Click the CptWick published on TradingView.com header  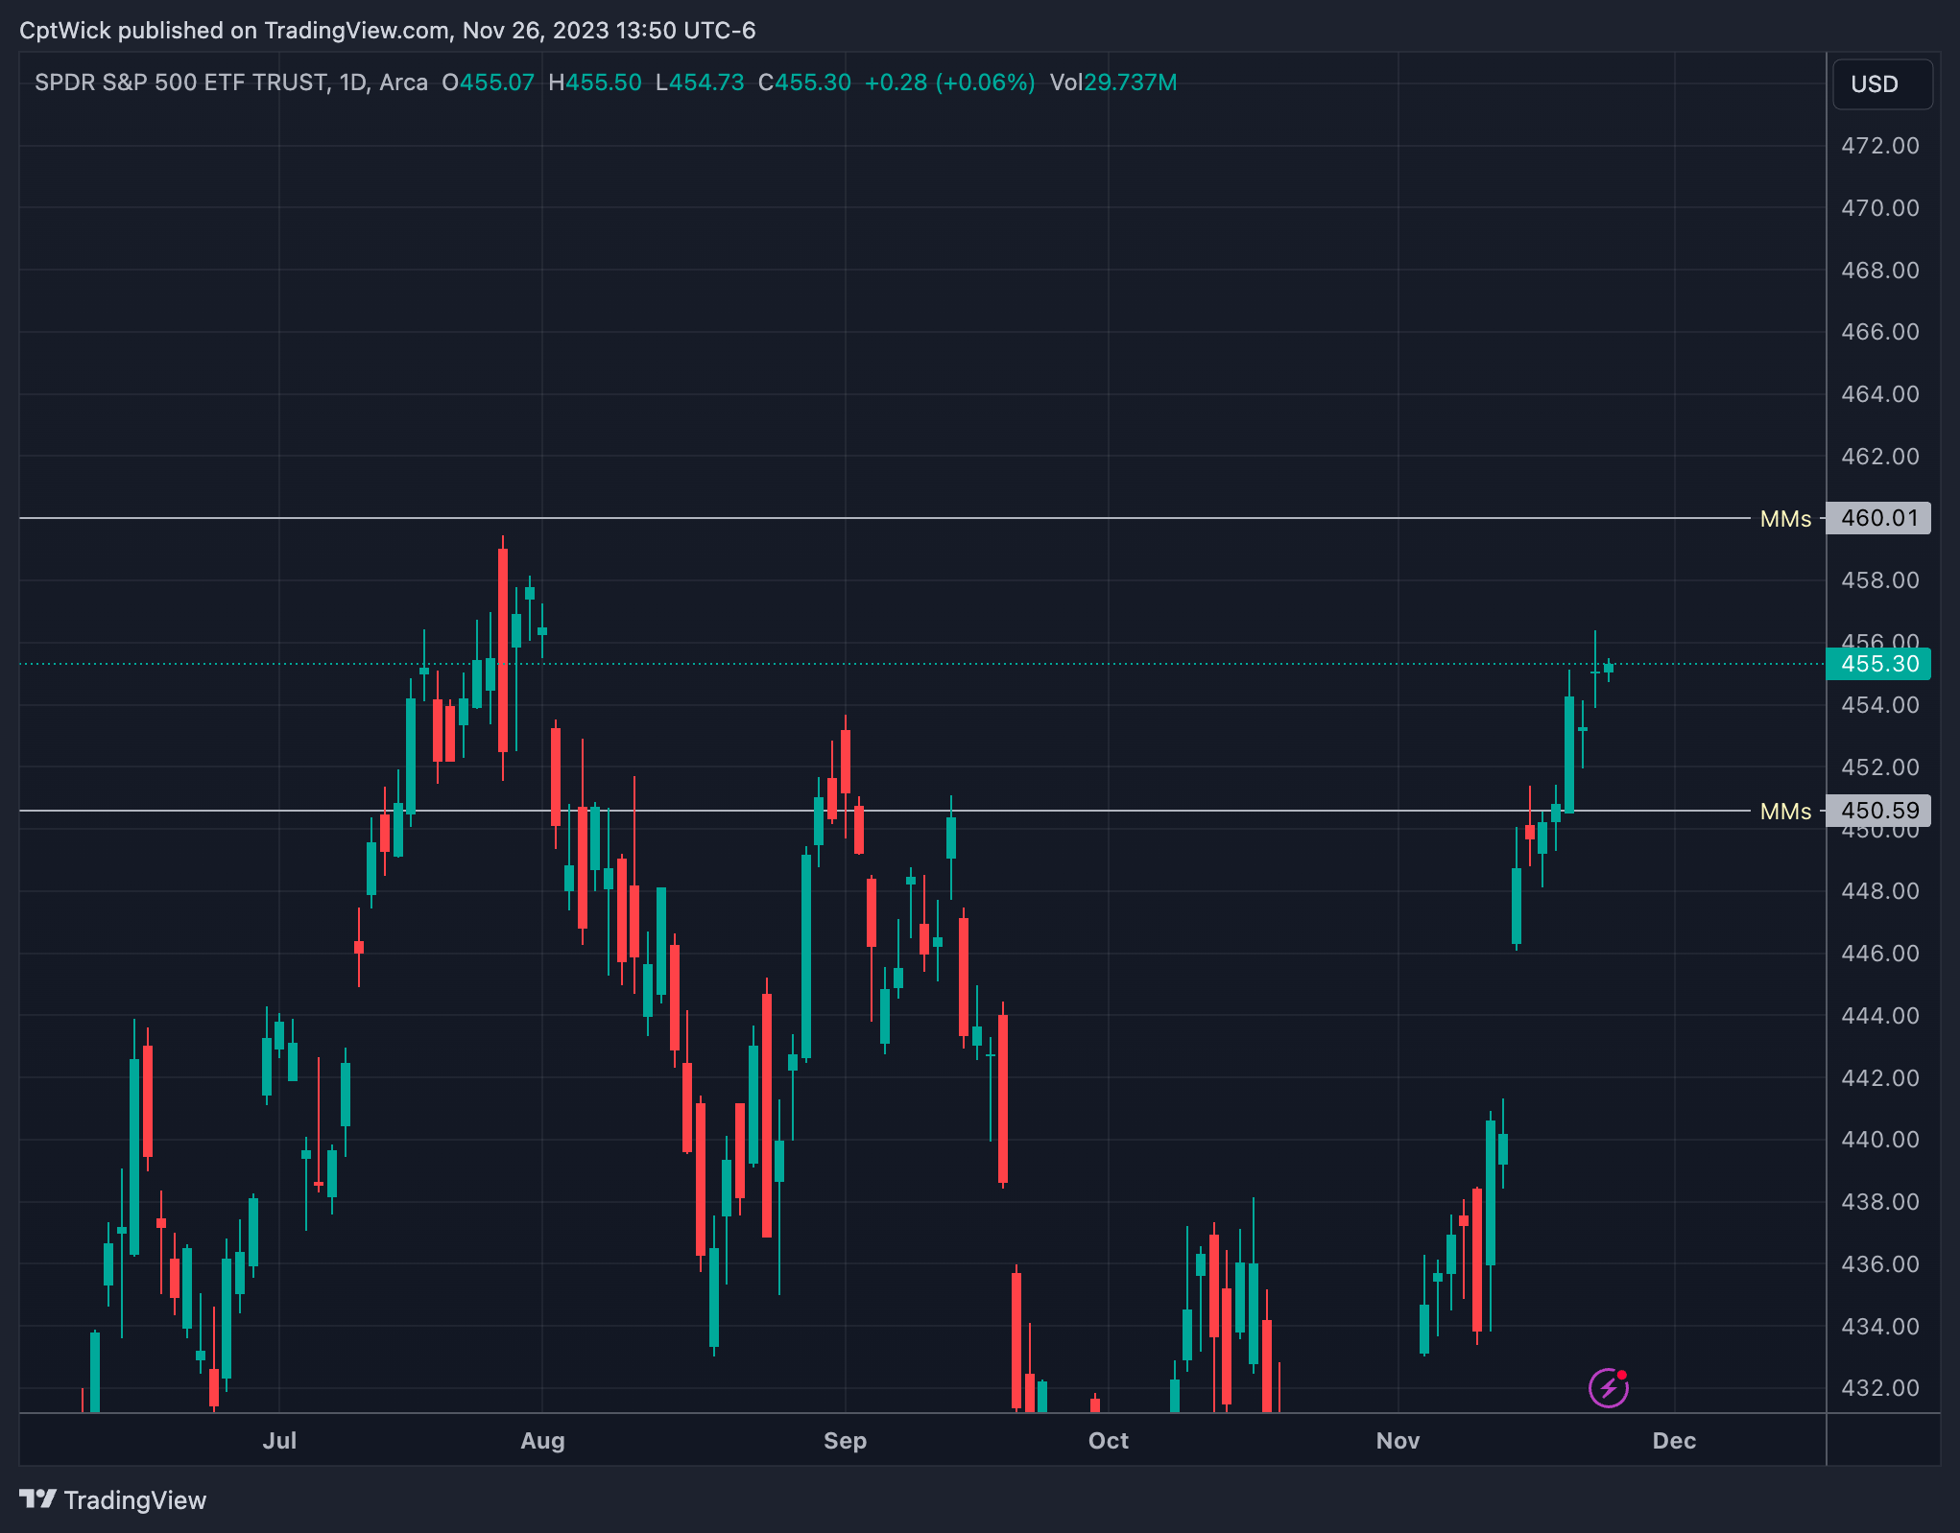pyautogui.click(x=388, y=31)
